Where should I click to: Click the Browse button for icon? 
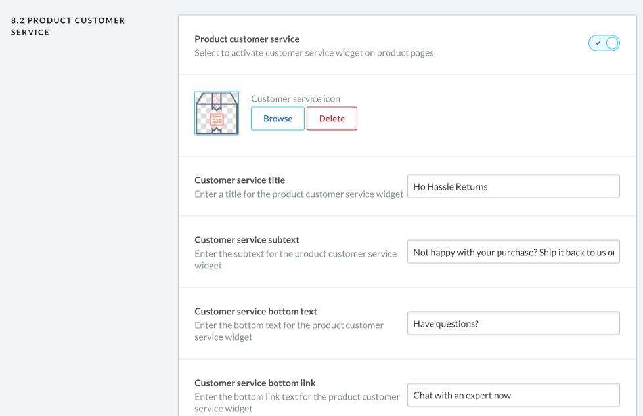[x=278, y=119]
